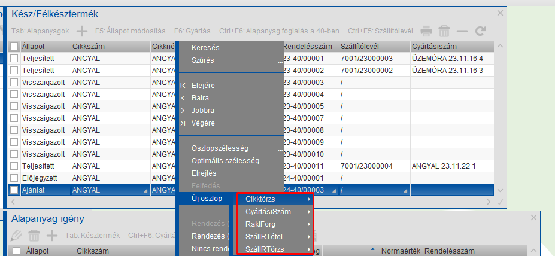Click the down arrow of Kész/Félkésztermék grid scrollbar
This screenshot has width=555, height=256.
pyautogui.click(x=500, y=190)
